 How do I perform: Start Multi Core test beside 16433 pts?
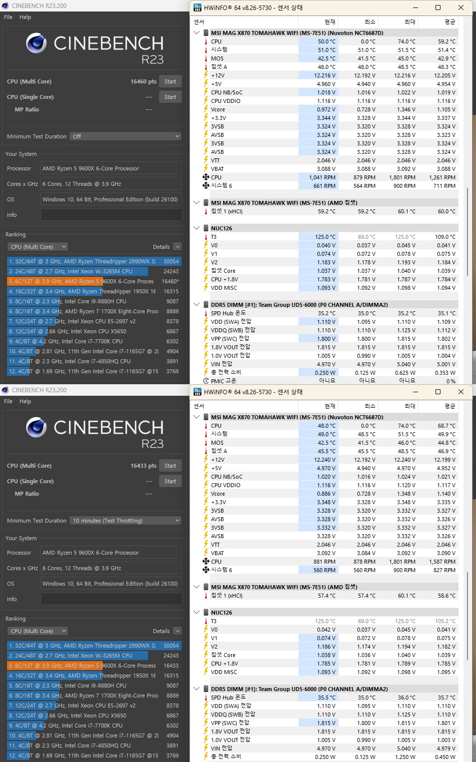tap(170, 466)
